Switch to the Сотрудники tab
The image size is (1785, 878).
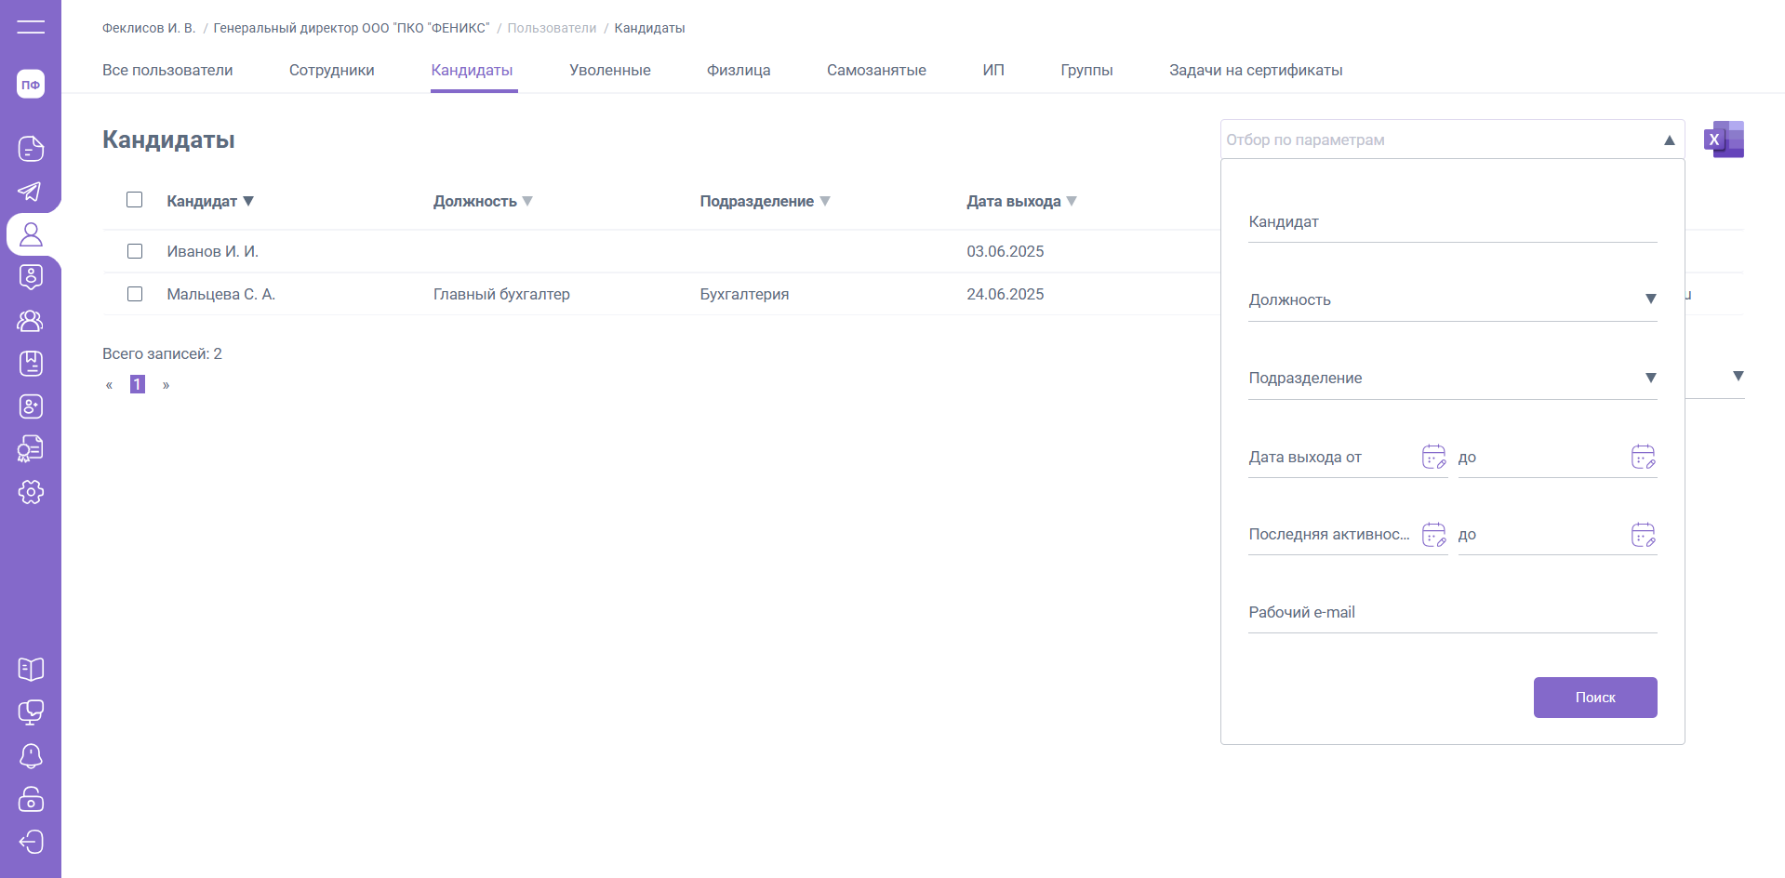[331, 71]
